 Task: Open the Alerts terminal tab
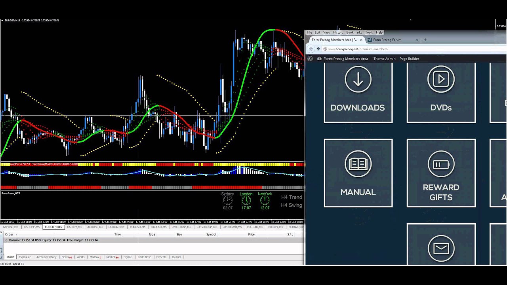(x=81, y=257)
